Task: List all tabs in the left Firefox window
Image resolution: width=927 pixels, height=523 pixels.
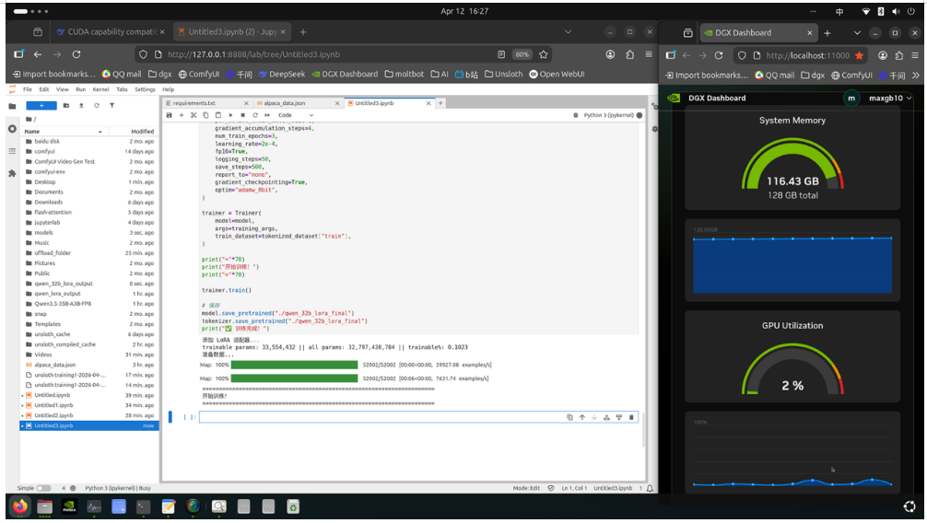Action: (568, 32)
